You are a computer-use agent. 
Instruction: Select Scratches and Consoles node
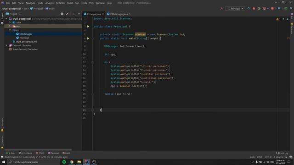click(x=23, y=49)
